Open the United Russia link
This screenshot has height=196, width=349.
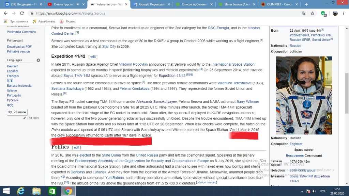(x=147, y=155)
